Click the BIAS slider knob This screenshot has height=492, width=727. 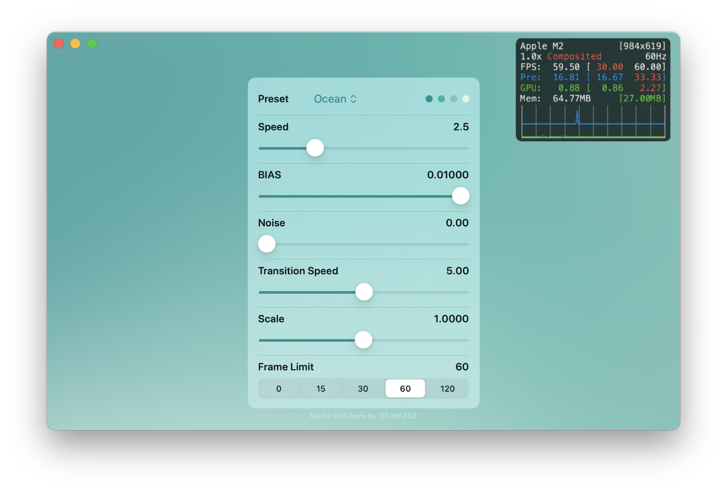click(461, 196)
